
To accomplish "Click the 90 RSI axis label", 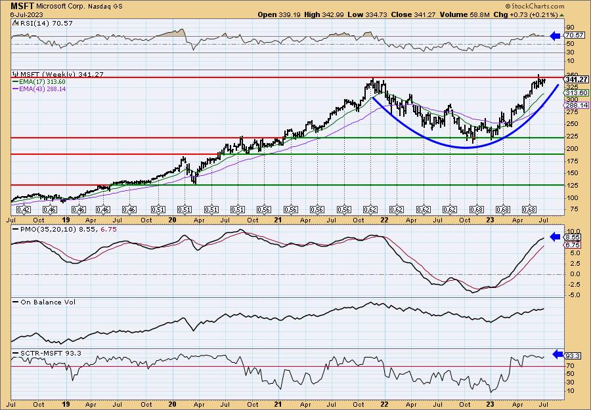I will pyautogui.click(x=570, y=28).
